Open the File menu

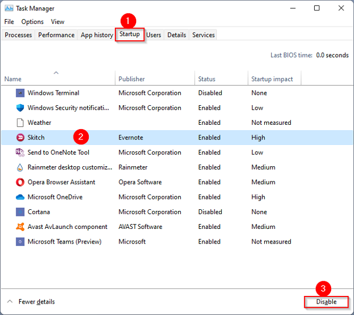click(x=9, y=22)
